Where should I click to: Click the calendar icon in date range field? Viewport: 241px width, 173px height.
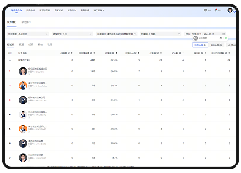pos(224,34)
